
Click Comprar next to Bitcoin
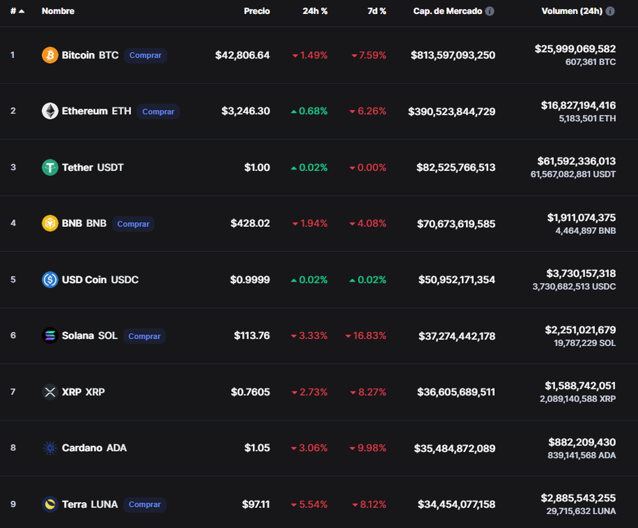[x=145, y=55]
